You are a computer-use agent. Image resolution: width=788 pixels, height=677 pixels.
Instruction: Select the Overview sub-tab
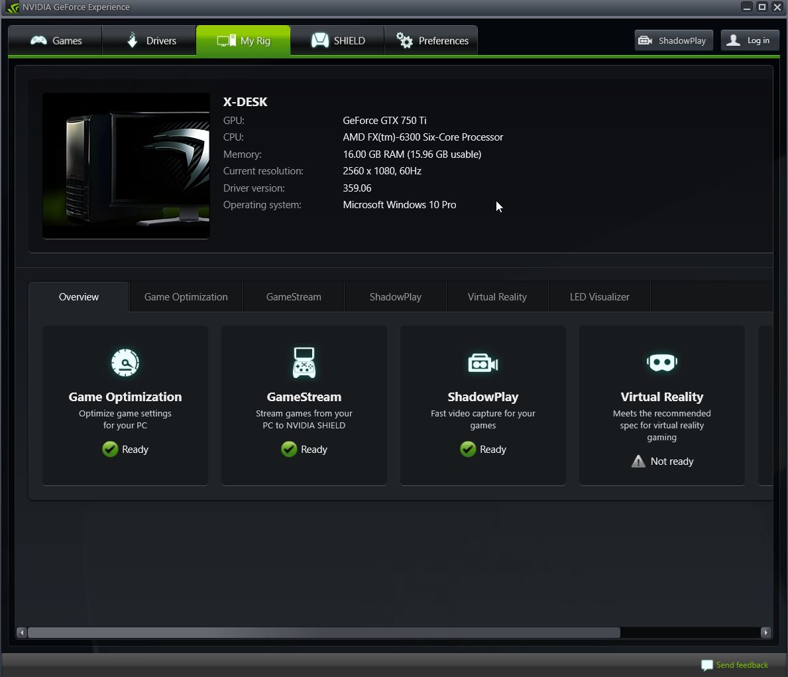click(x=79, y=297)
